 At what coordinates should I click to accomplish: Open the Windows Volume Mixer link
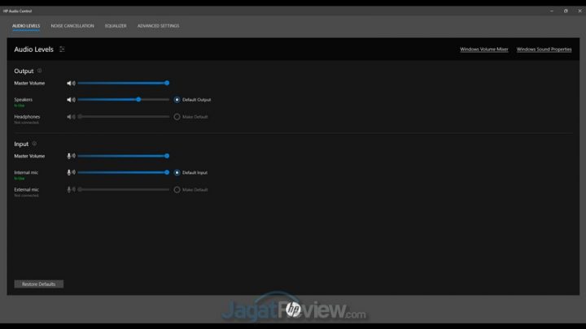483,50
